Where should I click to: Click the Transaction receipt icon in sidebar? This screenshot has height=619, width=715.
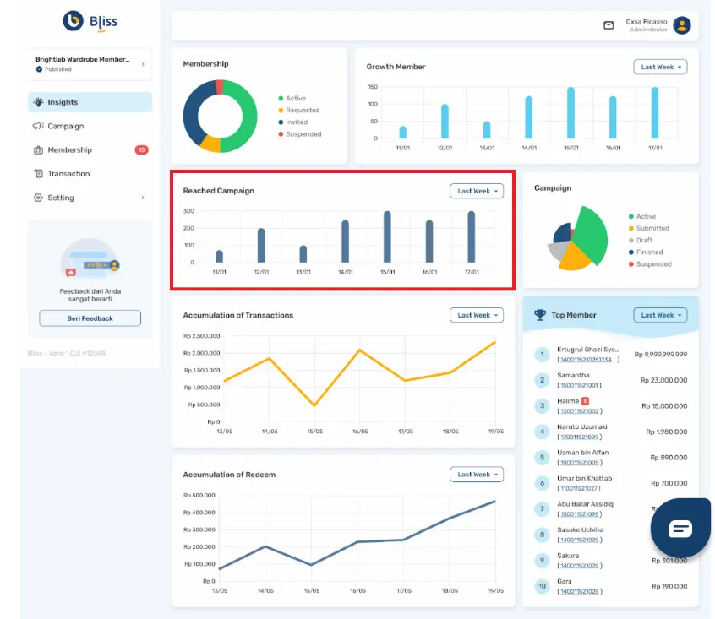[x=38, y=174]
